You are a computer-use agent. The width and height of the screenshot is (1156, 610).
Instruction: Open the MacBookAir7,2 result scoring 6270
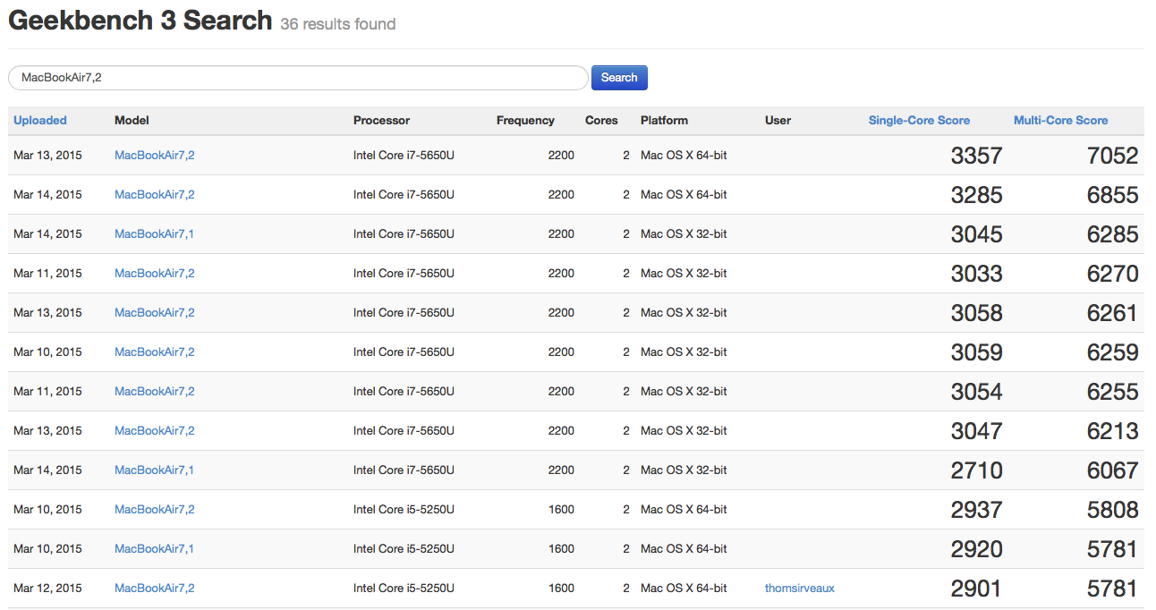pos(155,273)
